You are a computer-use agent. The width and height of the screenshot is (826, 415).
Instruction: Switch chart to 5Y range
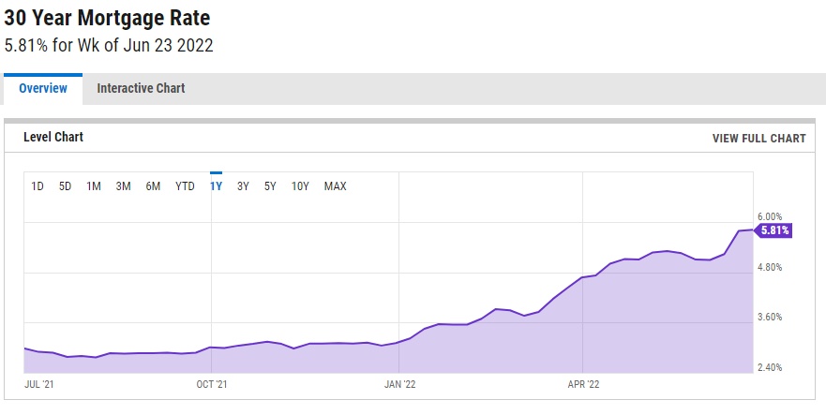pyautogui.click(x=270, y=186)
